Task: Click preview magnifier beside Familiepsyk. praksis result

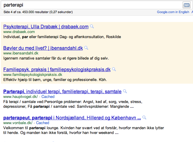Action: tap(114, 69)
